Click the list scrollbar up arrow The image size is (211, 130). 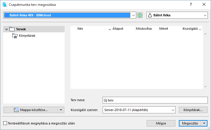(205, 34)
